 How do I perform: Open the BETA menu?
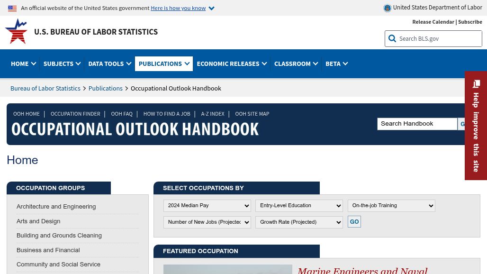(337, 64)
